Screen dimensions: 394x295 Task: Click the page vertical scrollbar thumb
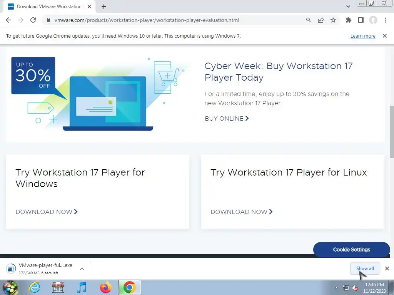(392, 131)
